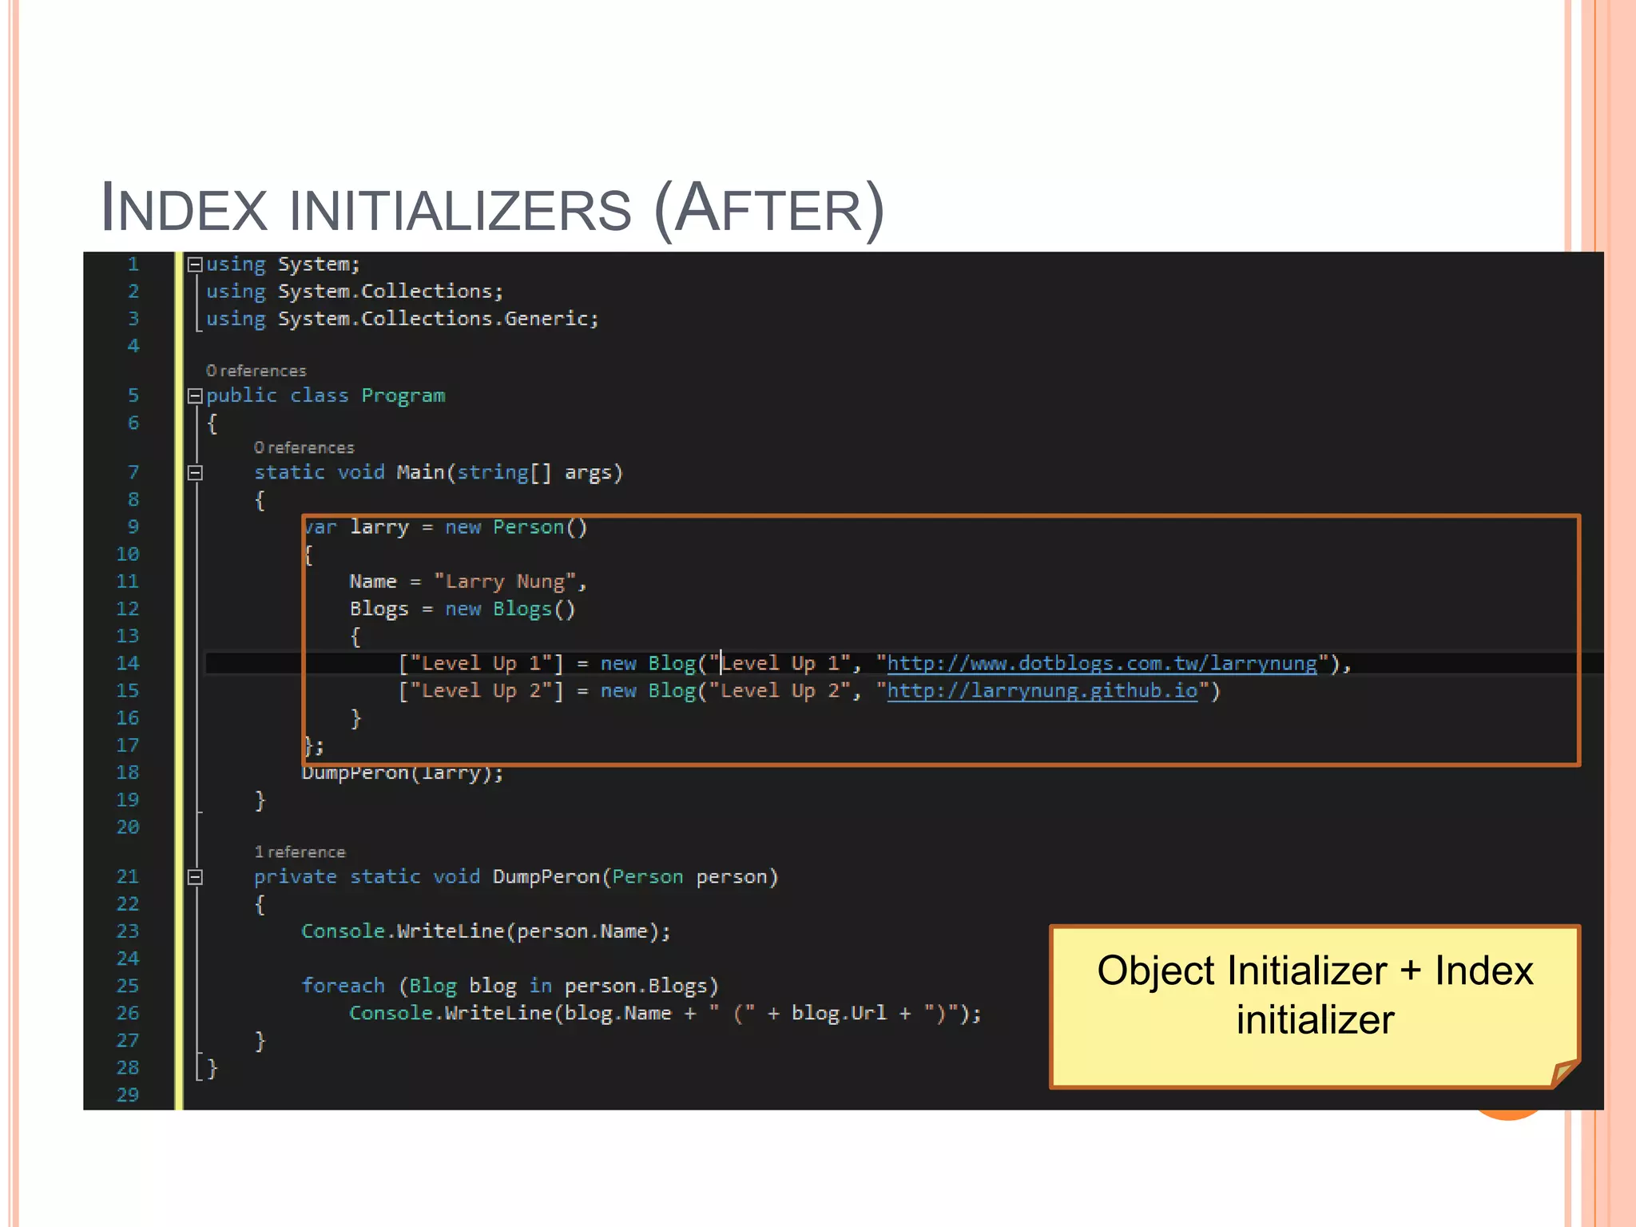Click the 'Program' class name
The width and height of the screenshot is (1636, 1227).
click(x=403, y=395)
